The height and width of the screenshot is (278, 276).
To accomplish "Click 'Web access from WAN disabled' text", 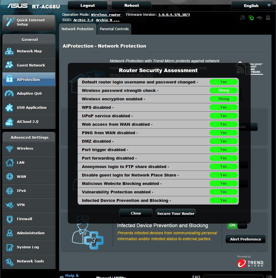I will coord(116,124).
